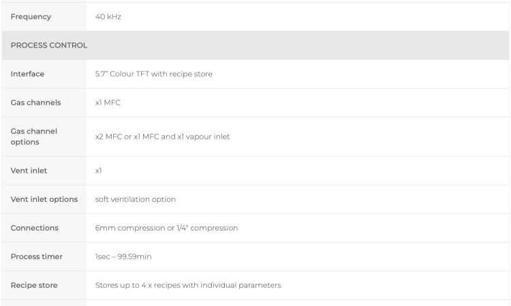Click the Connections row label
Screen dimensions: 511x306
tap(34, 228)
